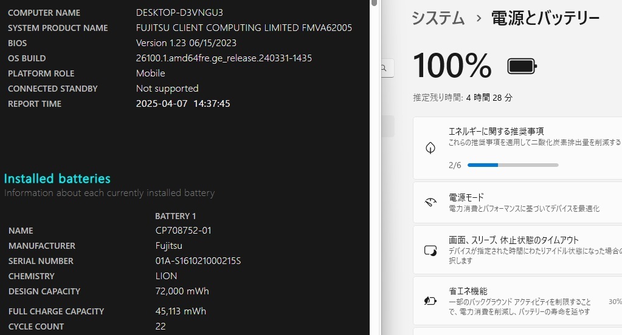The image size is (622, 335).
Task: Click the BATTERY 1 column header
Action: 175,216
